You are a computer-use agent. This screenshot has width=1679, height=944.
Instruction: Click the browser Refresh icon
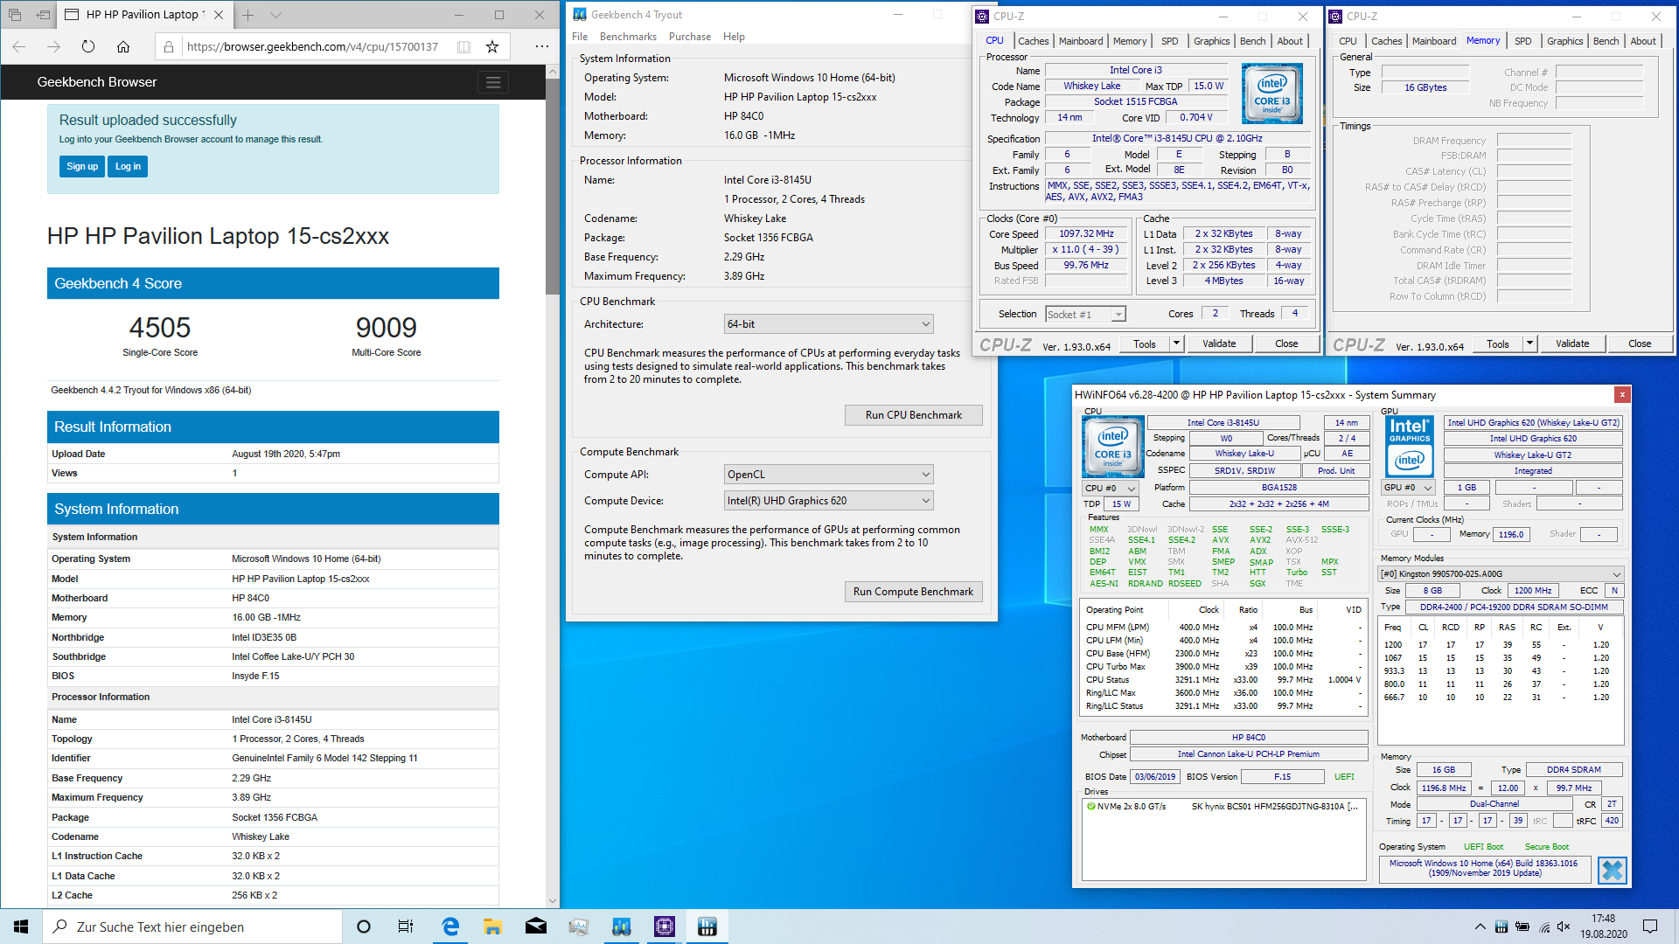click(x=88, y=46)
